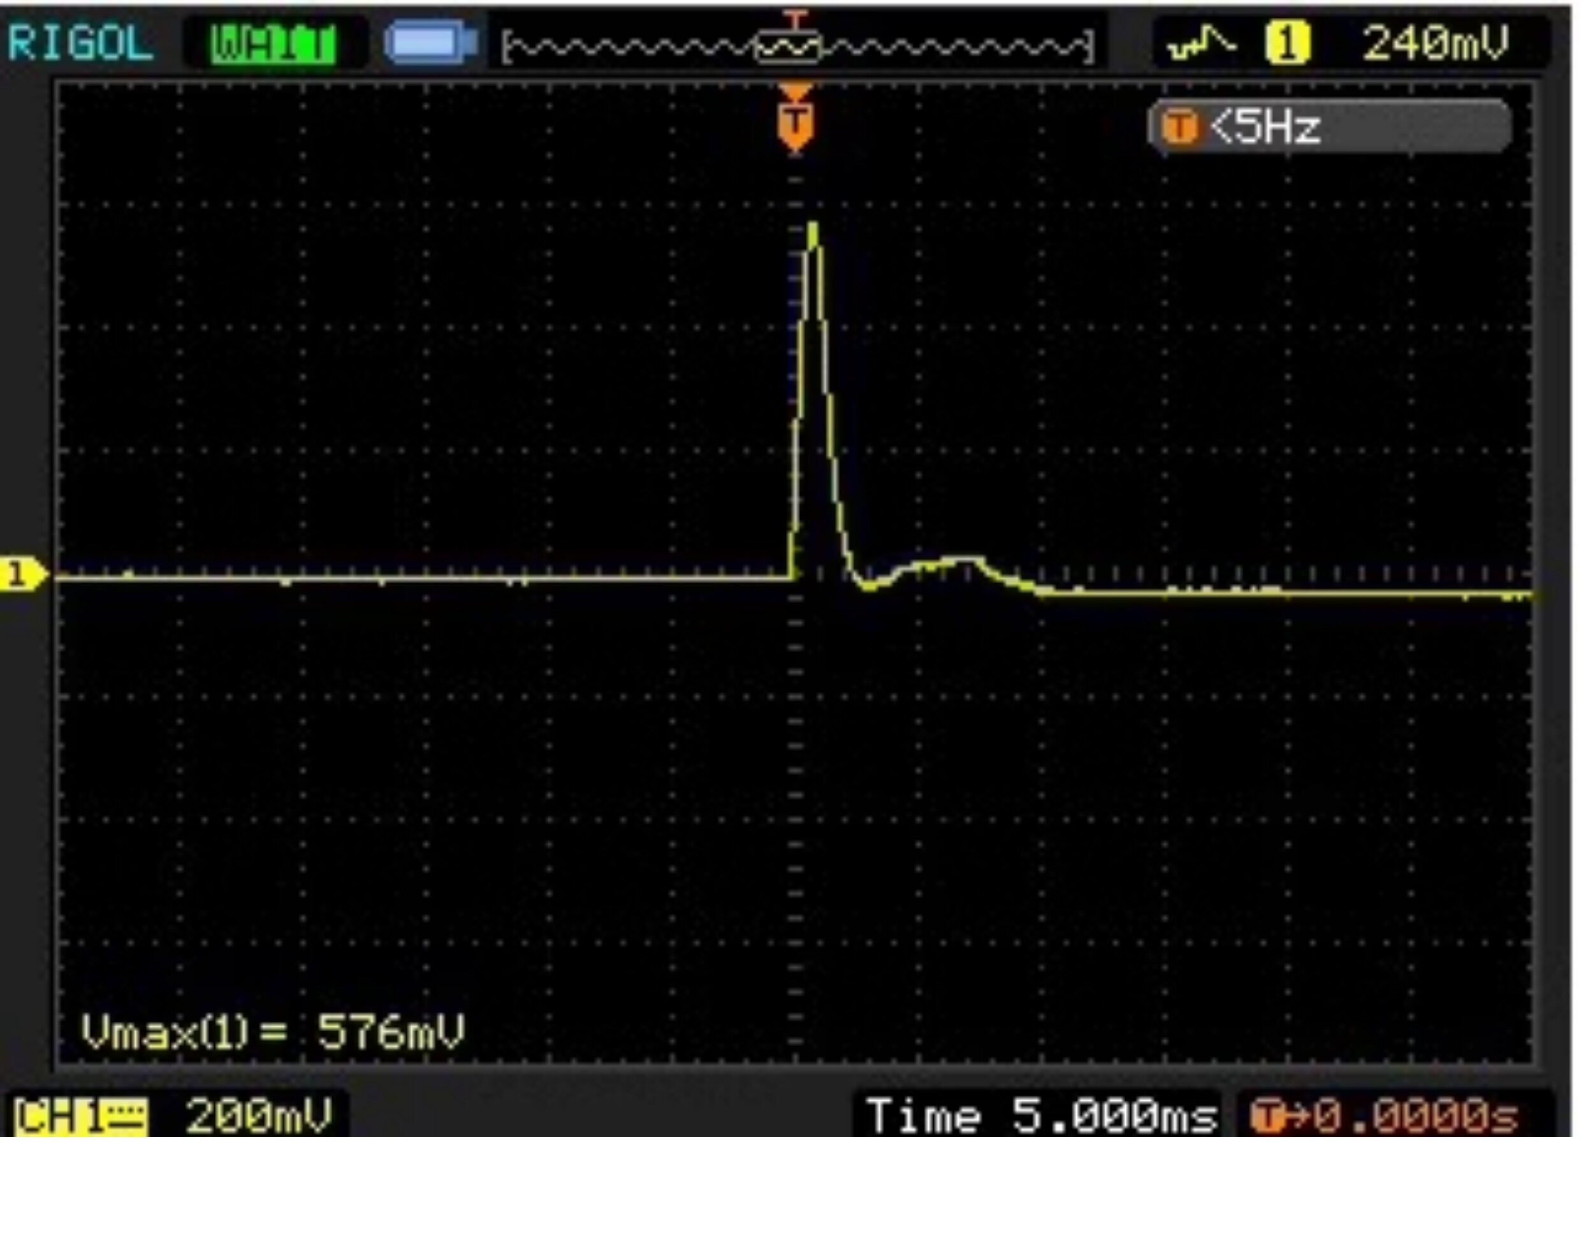
Task: Click the Vmax(1) = 576mV measurement
Action: (x=273, y=1031)
